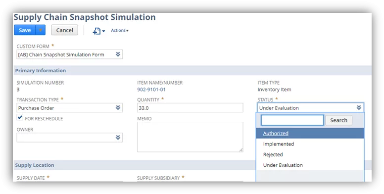
Task: Click the Search button in Status list
Action: (x=338, y=120)
